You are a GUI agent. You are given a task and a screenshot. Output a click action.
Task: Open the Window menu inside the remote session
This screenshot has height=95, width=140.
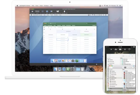coord(56,15)
